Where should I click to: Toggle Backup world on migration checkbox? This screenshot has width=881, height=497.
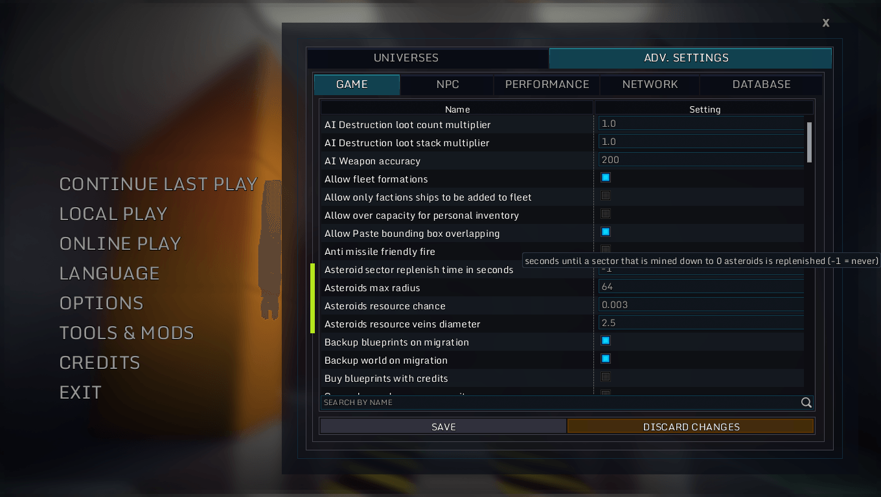pos(606,359)
